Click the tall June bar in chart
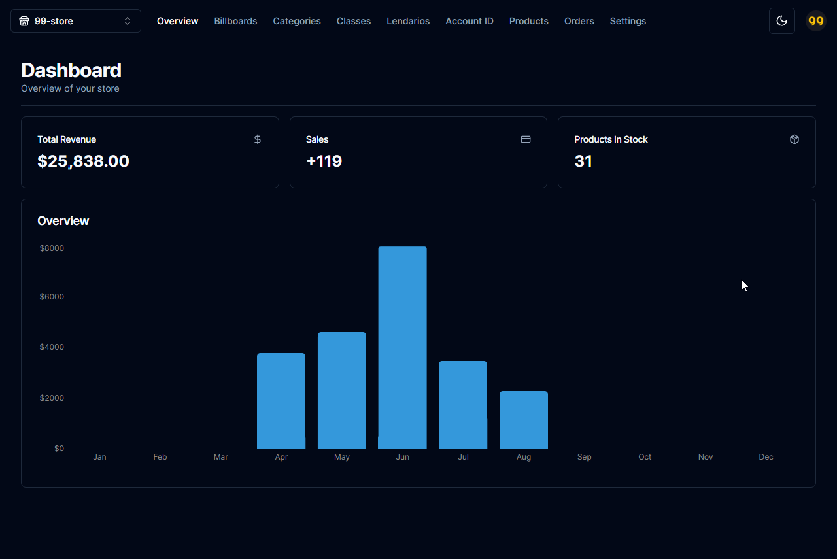Image resolution: width=837 pixels, height=559 pixels. (403, 348)
